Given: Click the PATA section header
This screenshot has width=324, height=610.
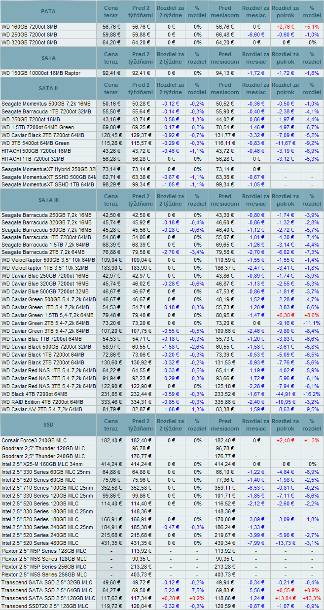Looking at the screenshot, I should click(x=48, y=11).
